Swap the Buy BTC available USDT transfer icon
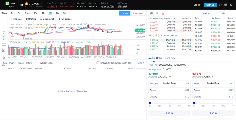The width and height of the screenshot is (236, 120). [170, 77]
